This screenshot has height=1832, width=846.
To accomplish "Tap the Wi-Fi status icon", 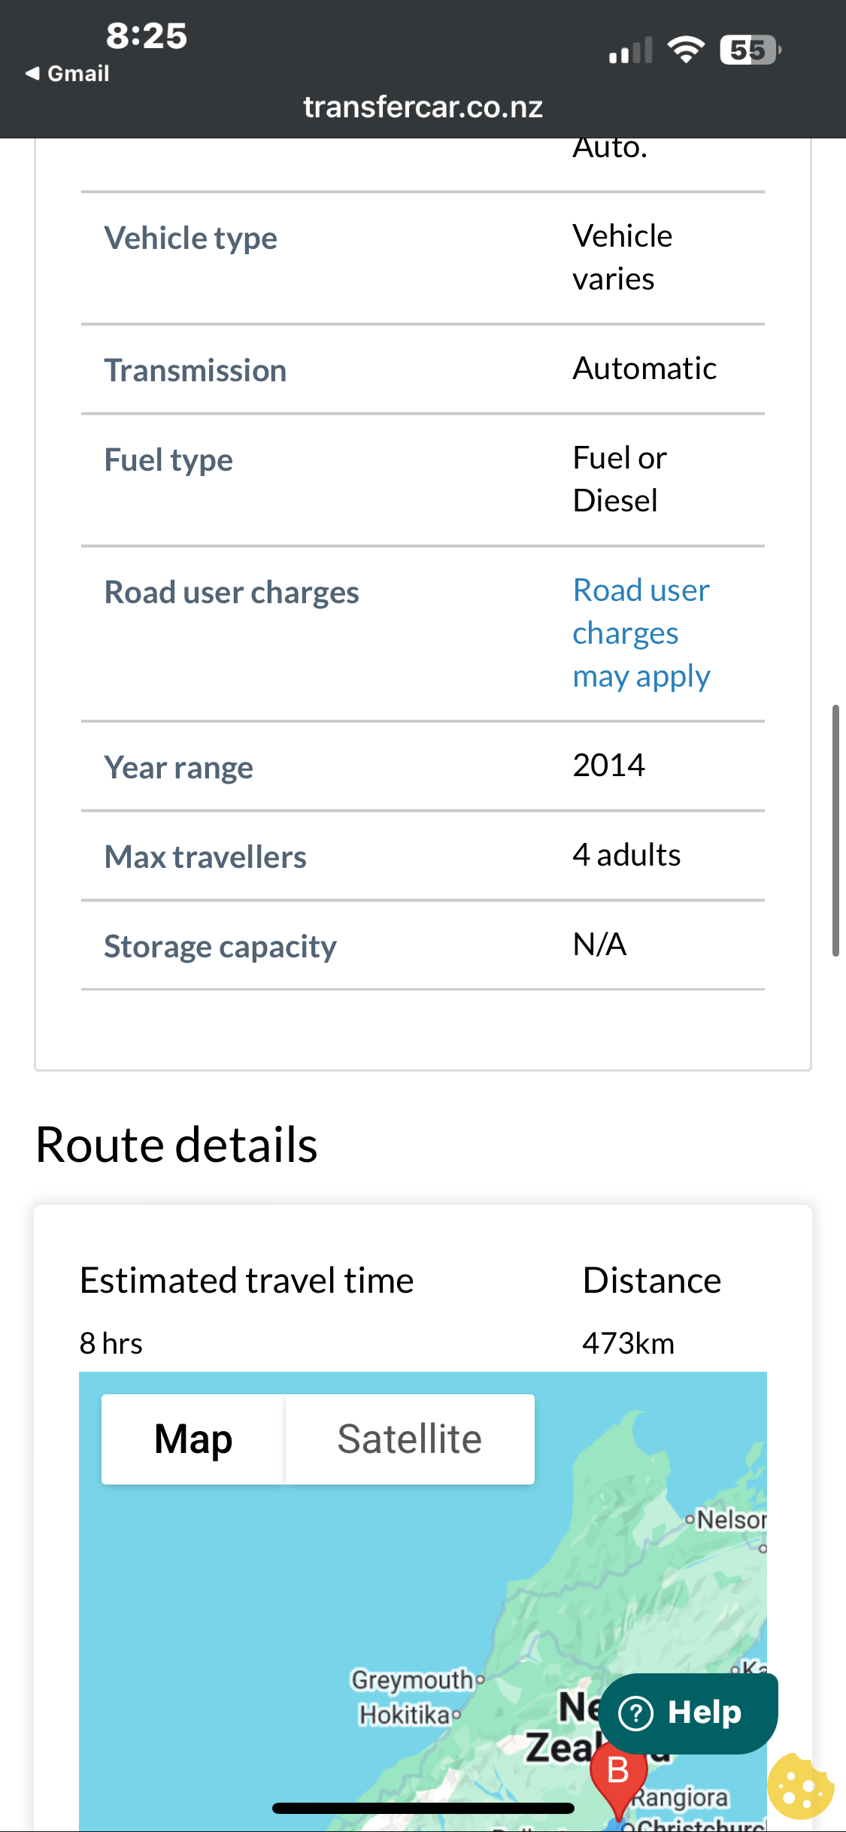I will 686,50.
